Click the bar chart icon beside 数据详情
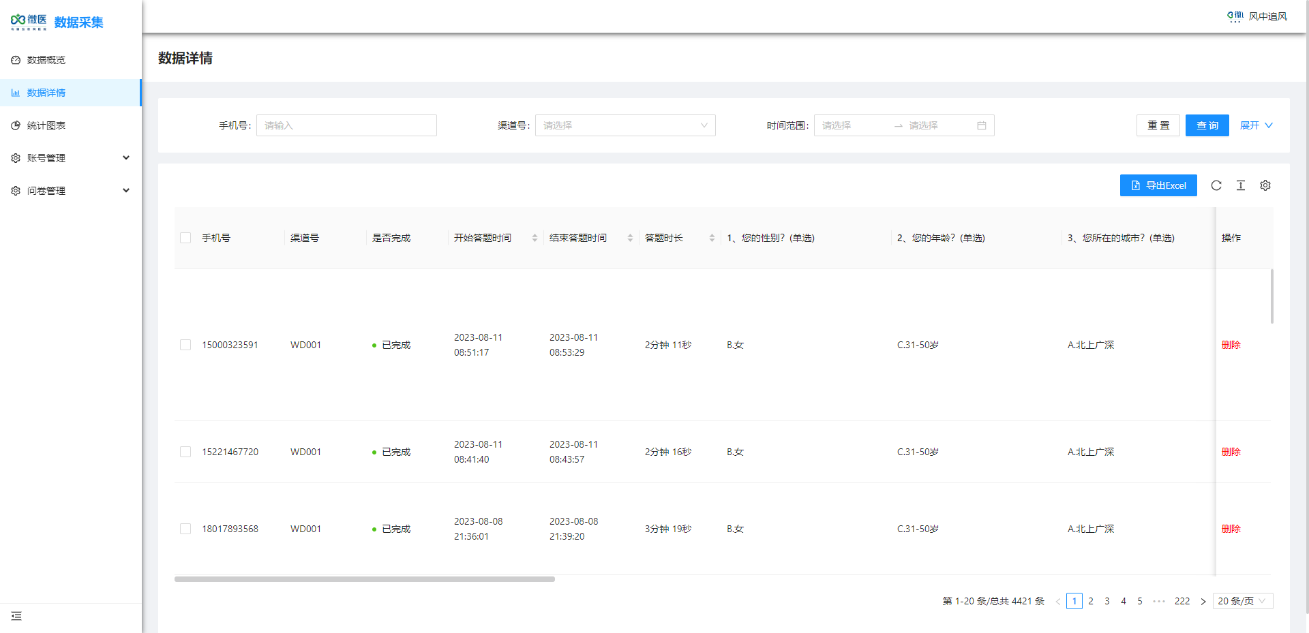 (16, 93)
